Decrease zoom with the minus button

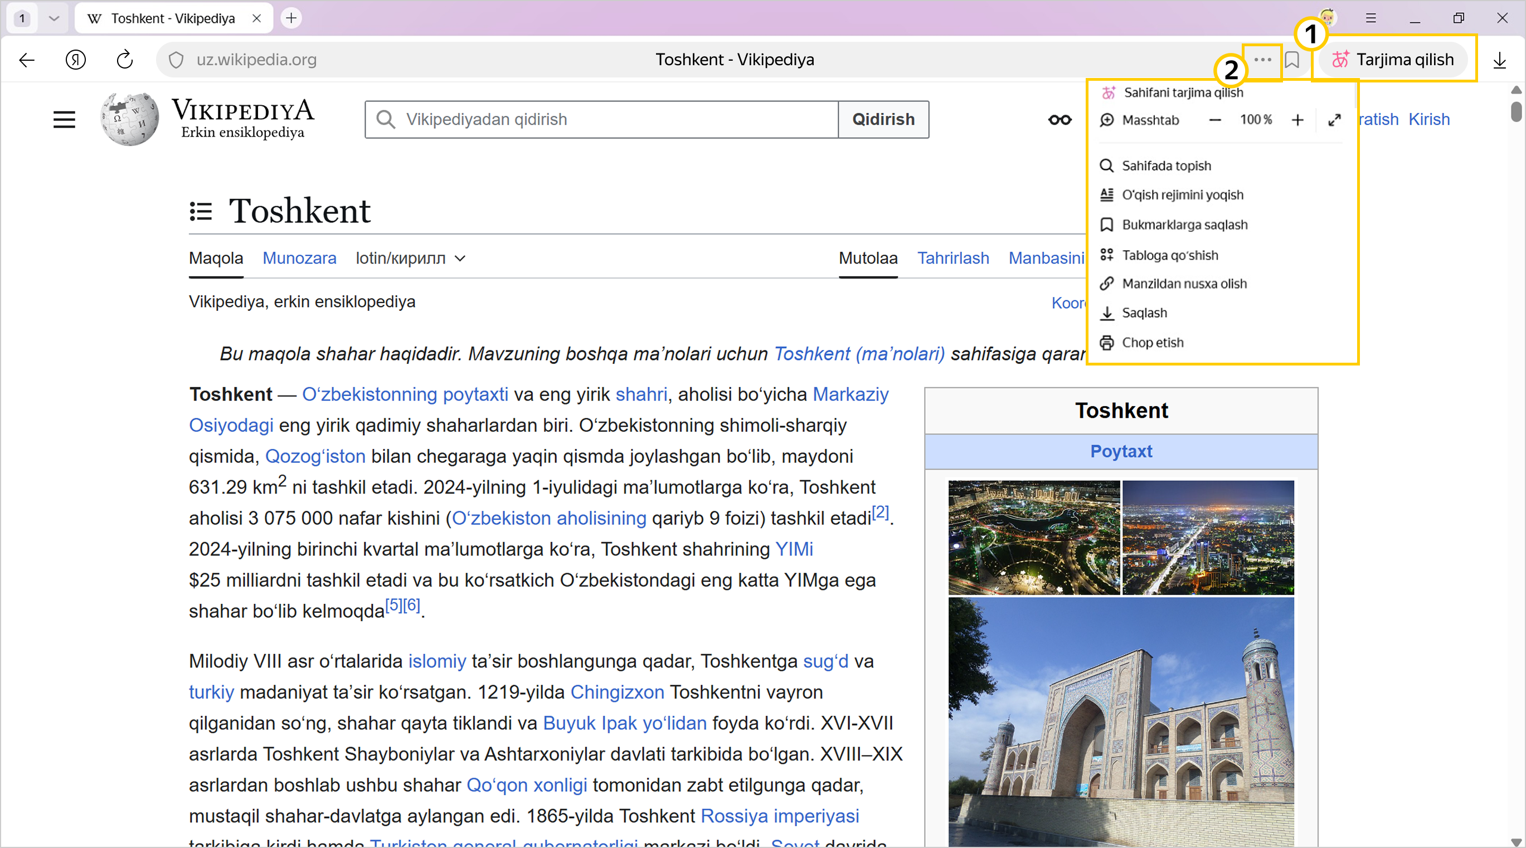coord(1215,120)
